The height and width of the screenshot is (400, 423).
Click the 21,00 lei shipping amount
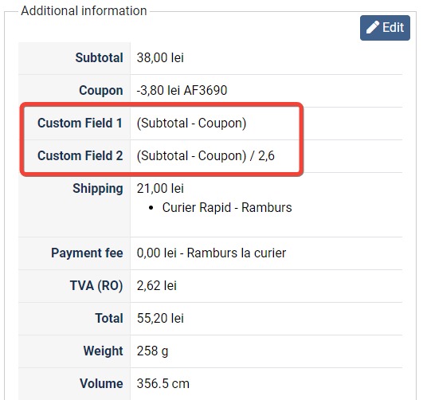(160, 188)
